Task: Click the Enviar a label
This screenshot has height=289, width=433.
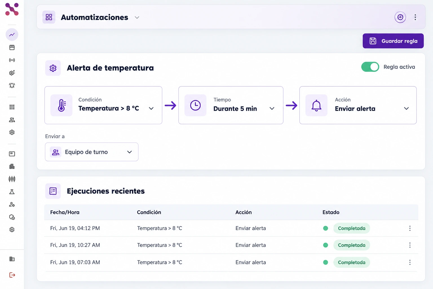Action: pyautogui.click(x=55, y=136)
